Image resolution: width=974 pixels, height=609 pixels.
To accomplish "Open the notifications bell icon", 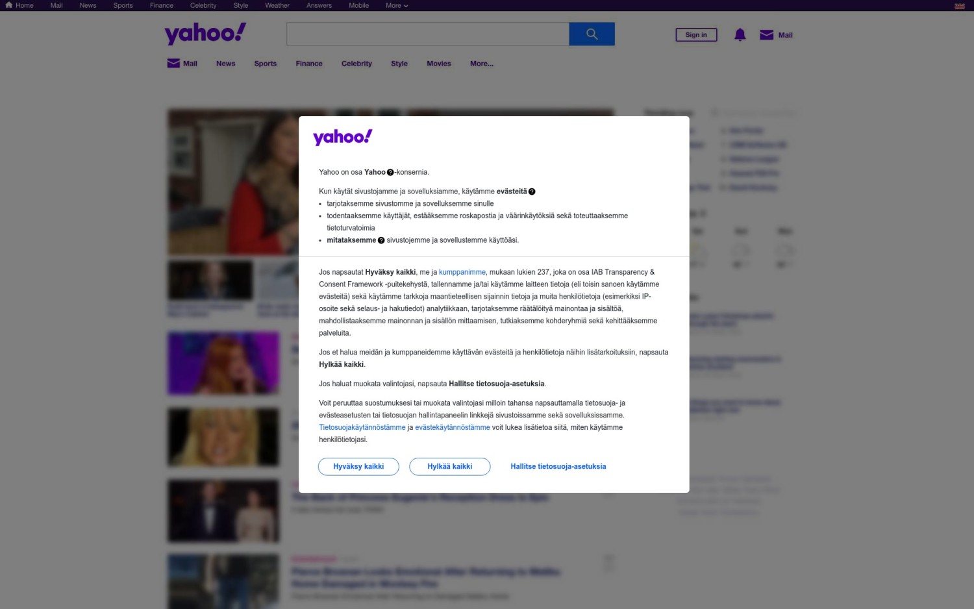I will [740, 35].
